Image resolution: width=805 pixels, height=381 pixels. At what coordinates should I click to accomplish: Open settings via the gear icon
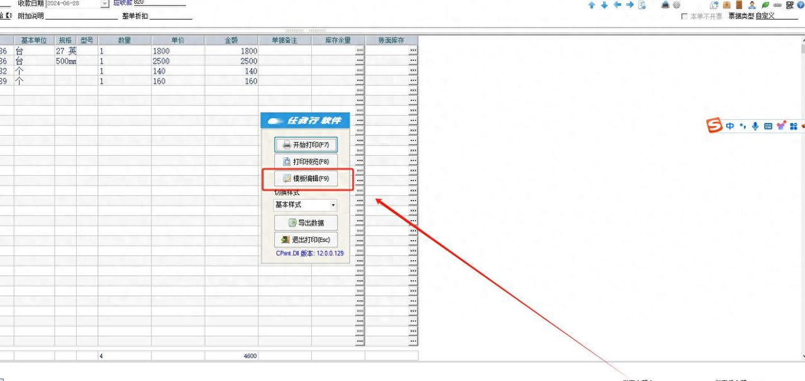tap(676, 5)
